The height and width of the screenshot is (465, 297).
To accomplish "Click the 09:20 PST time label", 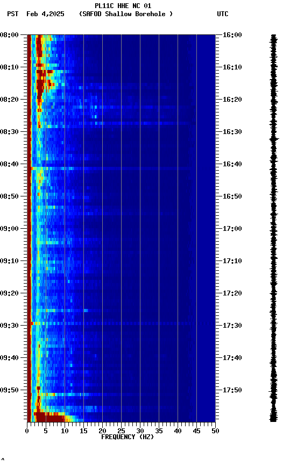I will tap(9, 293).
